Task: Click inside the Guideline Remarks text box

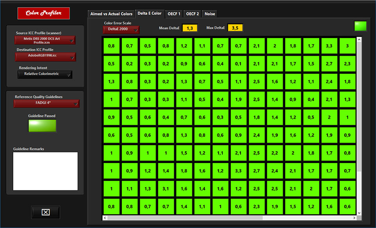Action: [x=45, y=171]
